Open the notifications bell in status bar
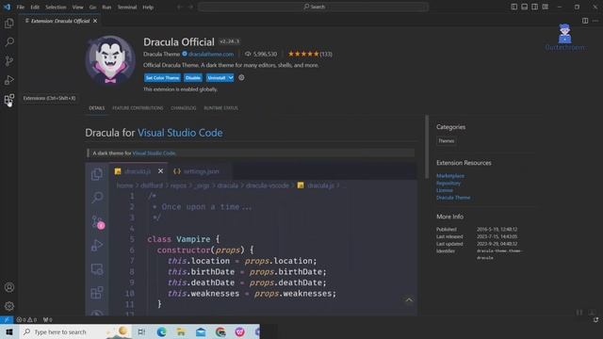The width and height of the screenshot is (603, 339). 595,319
